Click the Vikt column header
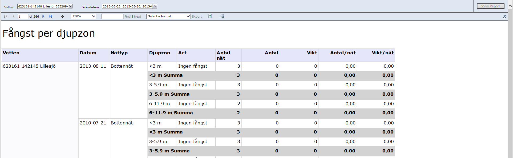The image size is (513, 158). pos(299,55)
